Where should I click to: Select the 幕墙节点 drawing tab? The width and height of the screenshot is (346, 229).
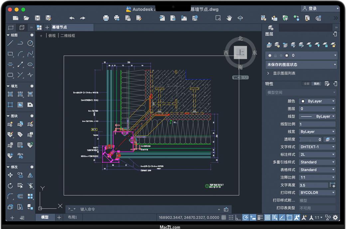click(x=59, y=27)
